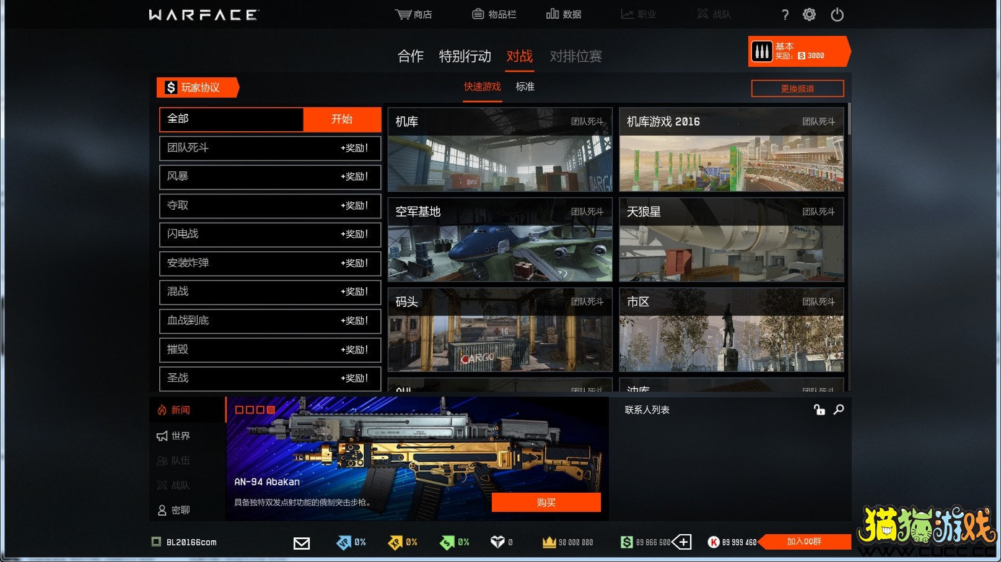Open settings gear icon
The height and width of the screenshot is (562, 1001).
click(x=809, y=14)
